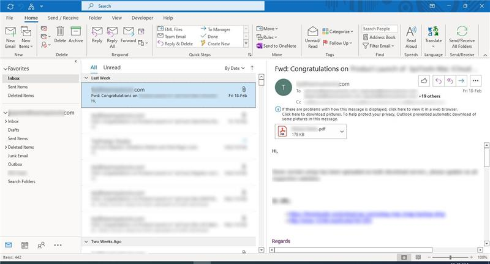490x264 pixels.
Task: Like the message with thumbs up
Action: (424, 81)
